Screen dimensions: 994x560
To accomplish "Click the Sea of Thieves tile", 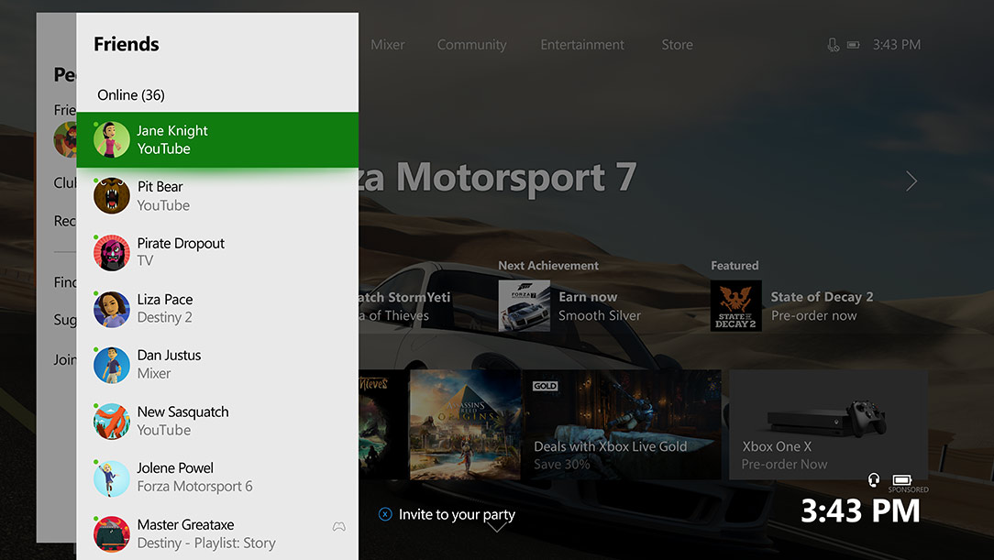I will pos(383,424).
